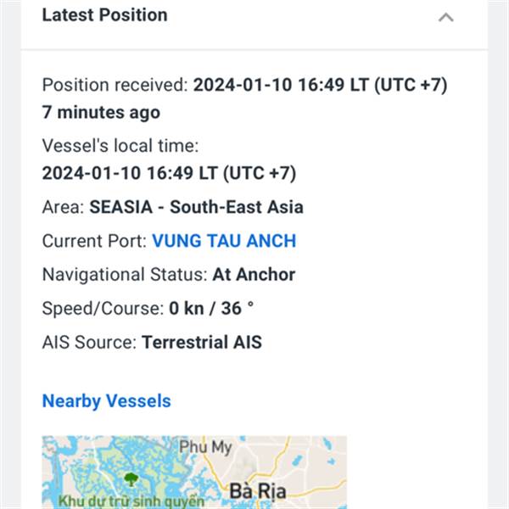The image size is (509, 509).
Task: Click the 'Current Port:' label text
Action: (x=94, y=241)
